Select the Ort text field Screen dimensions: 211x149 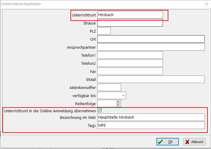[x=151, y=39]
